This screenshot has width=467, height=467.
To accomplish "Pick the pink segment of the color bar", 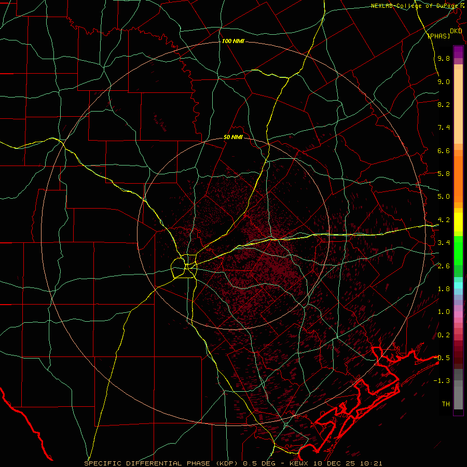I will pyautogui.click(x=458, y=314).
